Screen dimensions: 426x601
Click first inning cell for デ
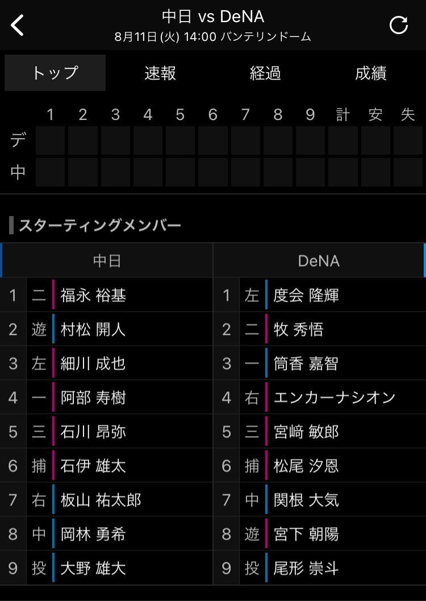tap(50, 140)
